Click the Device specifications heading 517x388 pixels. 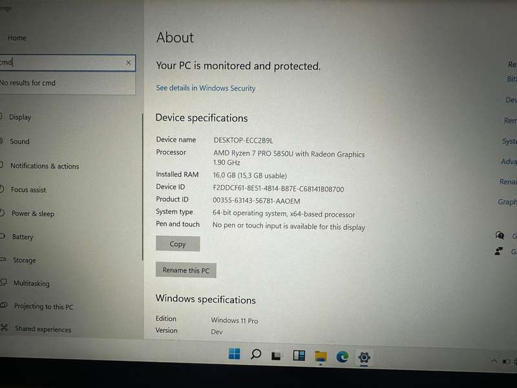coord(202,118)
